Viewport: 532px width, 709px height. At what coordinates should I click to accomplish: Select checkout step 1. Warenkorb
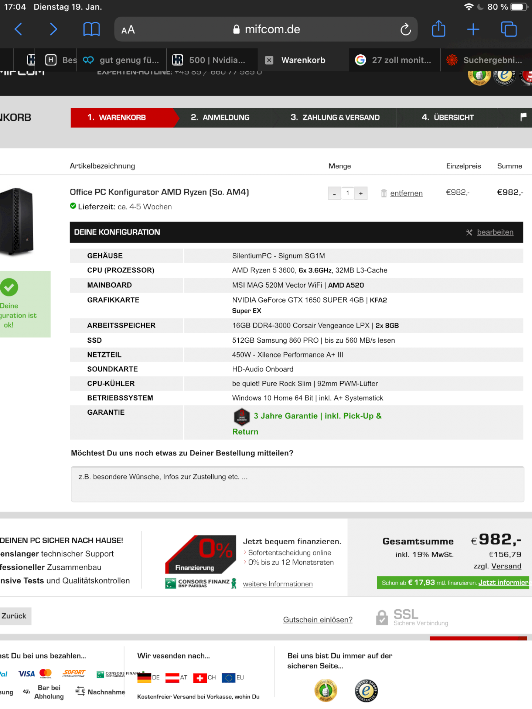(122, 117)
